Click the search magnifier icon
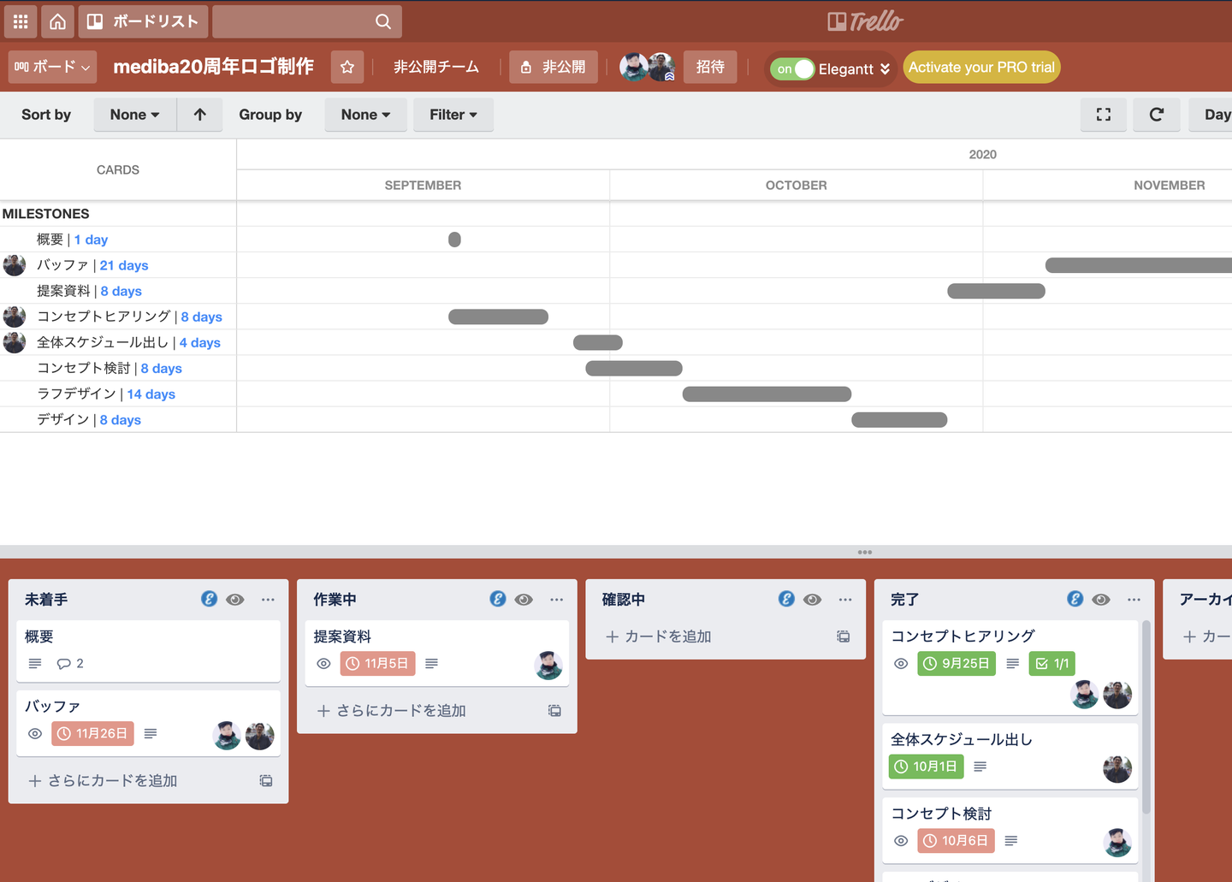Screen dimensions: 1232x882 point(383,21)
